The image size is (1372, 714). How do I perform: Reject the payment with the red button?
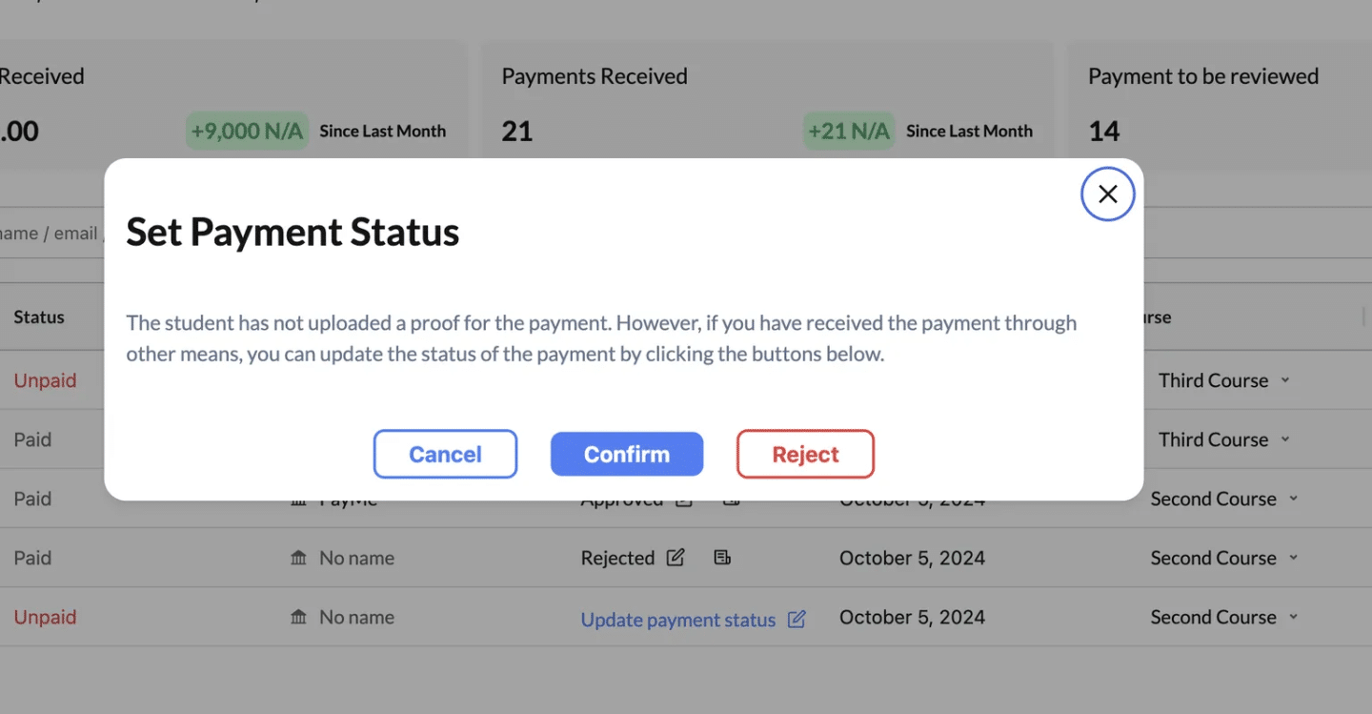(x=805, y=454)
